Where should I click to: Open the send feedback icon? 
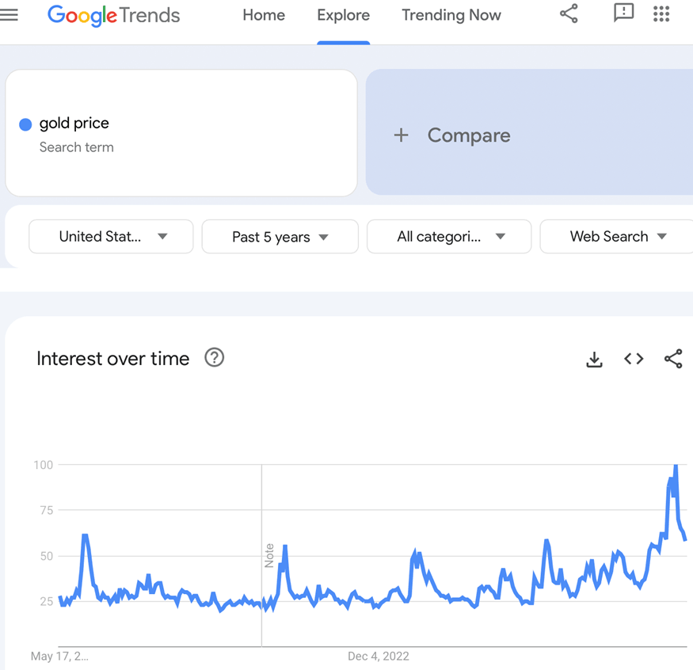(x=624, y=13)
